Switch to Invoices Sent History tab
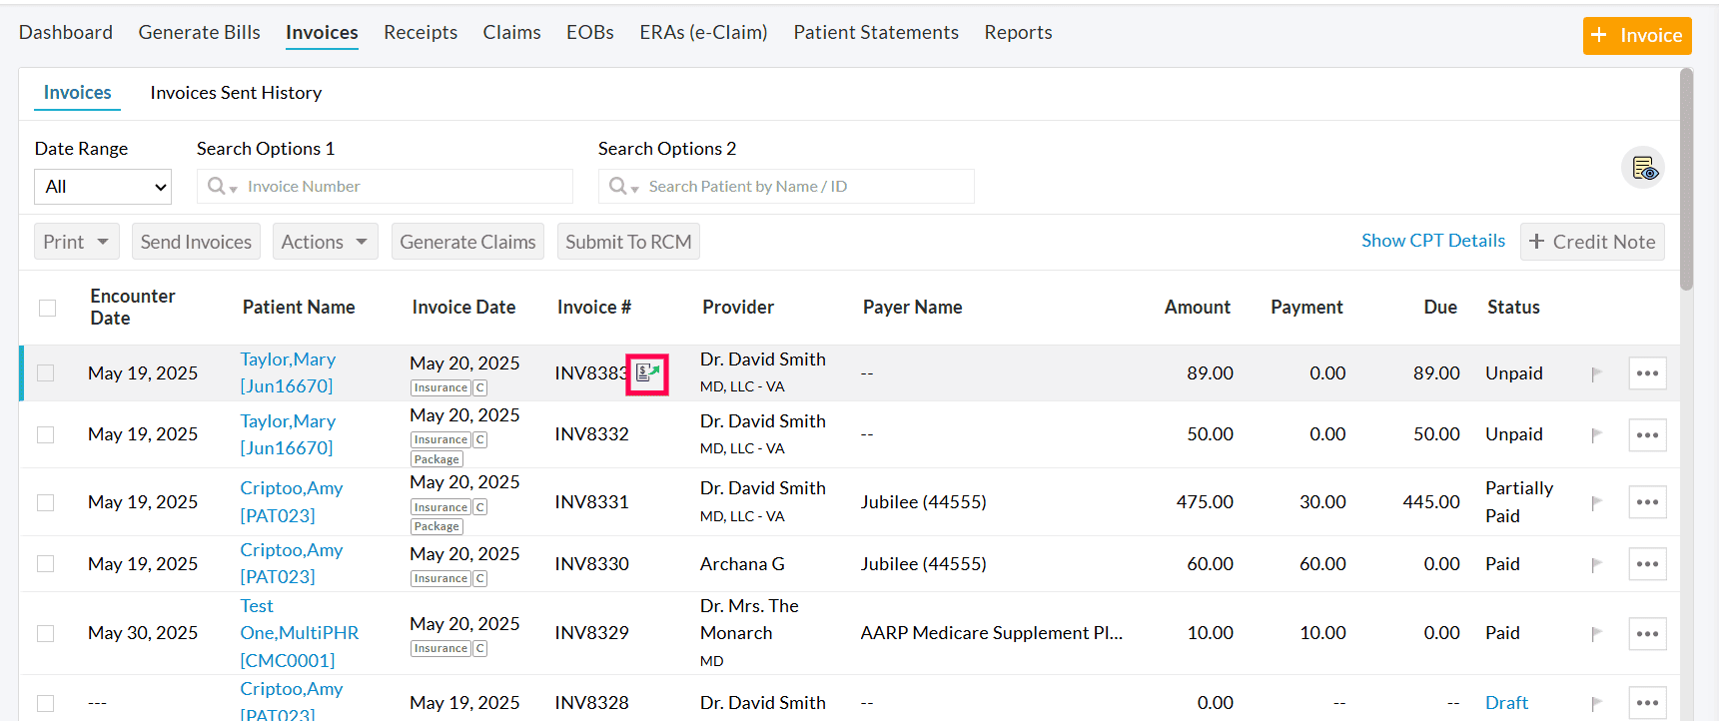This screenshot has height=721, width=1719. point(236,93)
